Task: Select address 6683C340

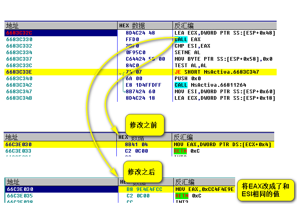Action: coord(19,79)
